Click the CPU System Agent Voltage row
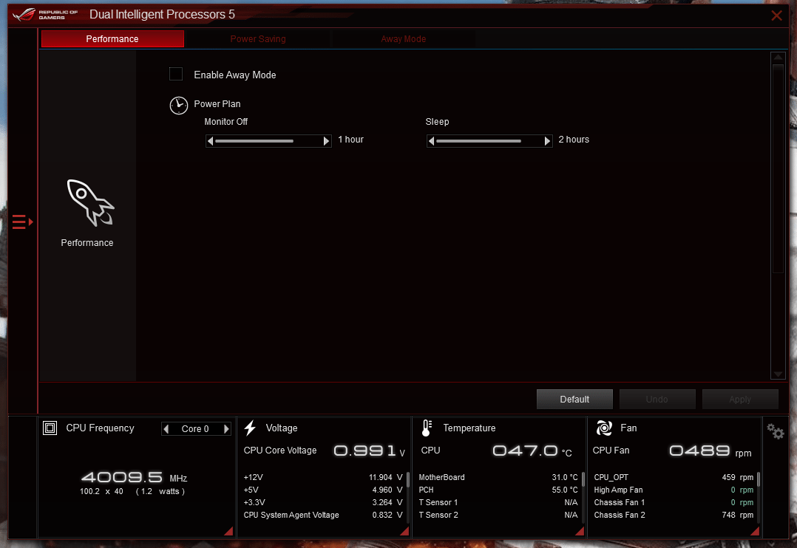The width and height of the screenshot is (797, 548). tap(323, 515)
